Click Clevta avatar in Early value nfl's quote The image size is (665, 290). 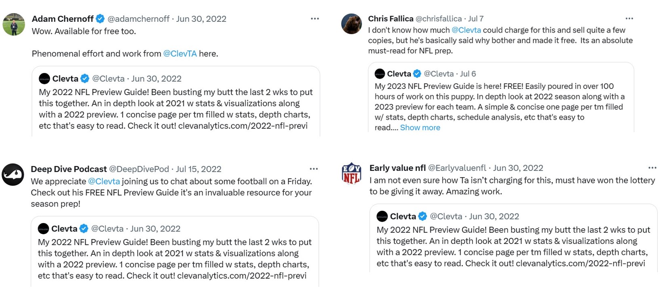[382, 216]
